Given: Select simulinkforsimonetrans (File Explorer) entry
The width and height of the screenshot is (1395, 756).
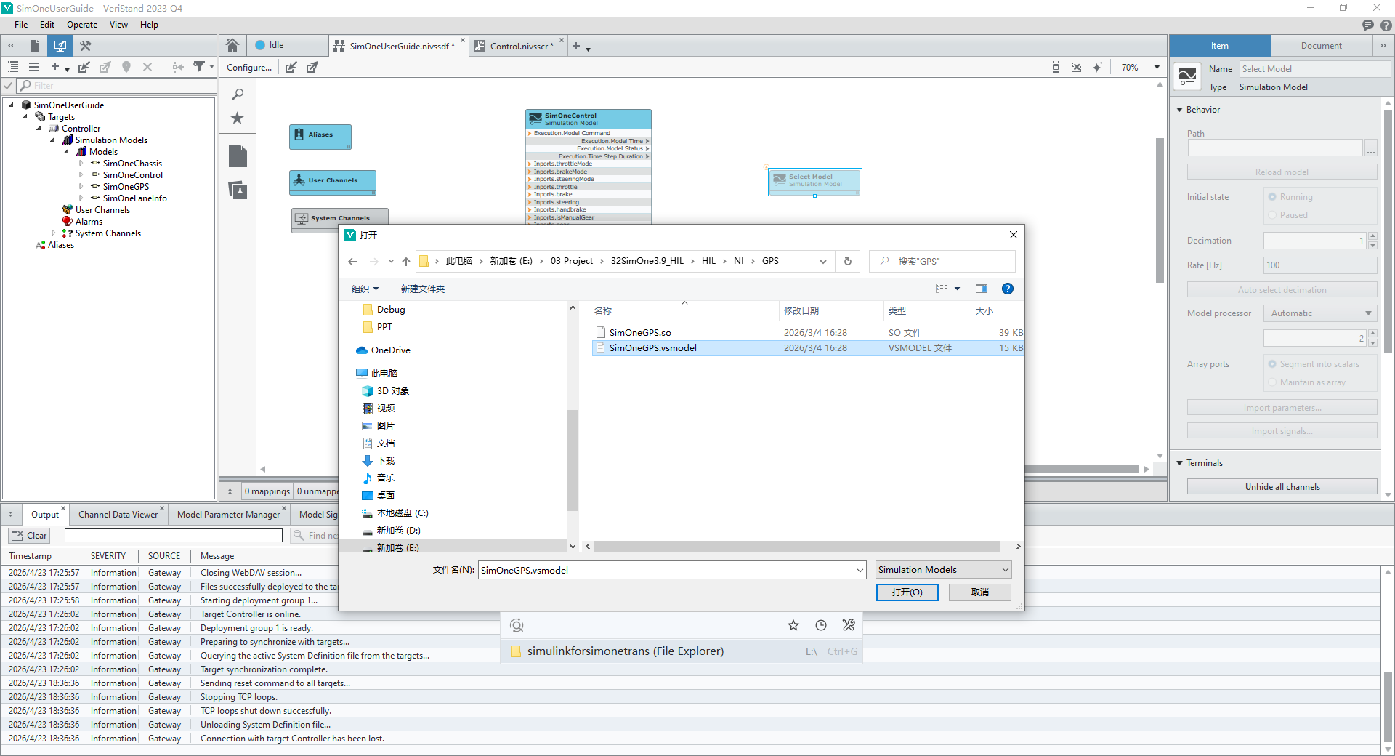Looking at the screenshot, I should (x=682, y=651).
